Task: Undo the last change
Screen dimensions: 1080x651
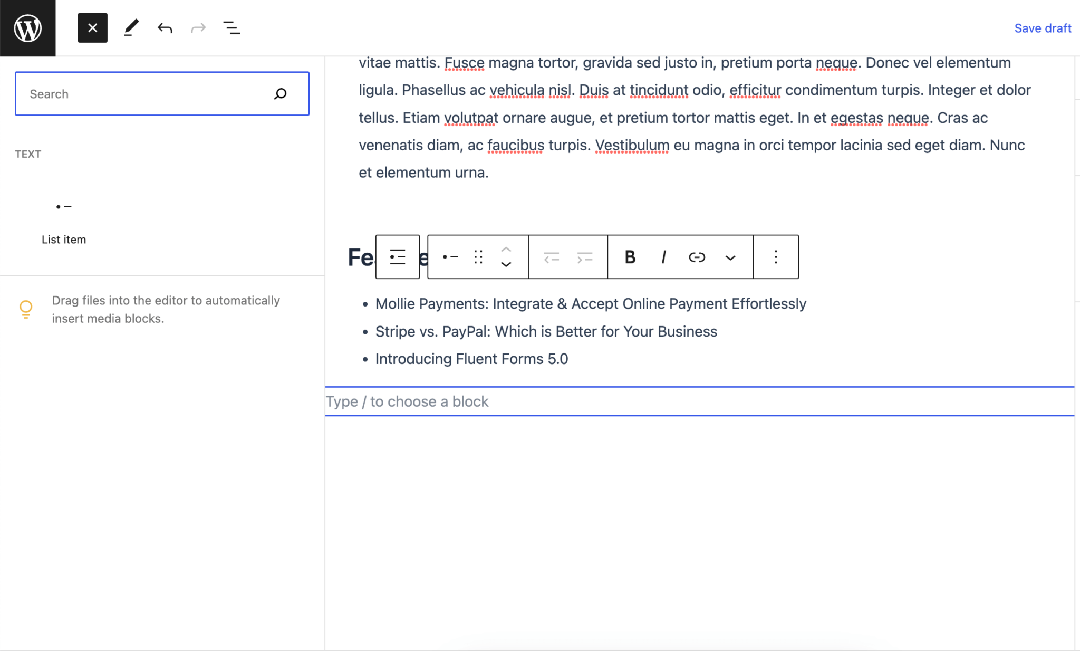Action: (165, 28)
